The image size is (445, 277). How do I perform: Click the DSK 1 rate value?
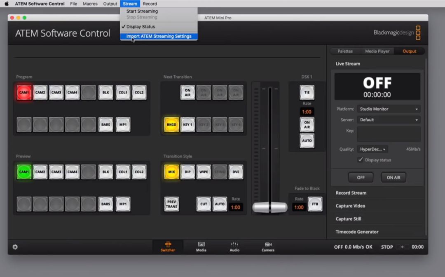[x=307, y=112]
